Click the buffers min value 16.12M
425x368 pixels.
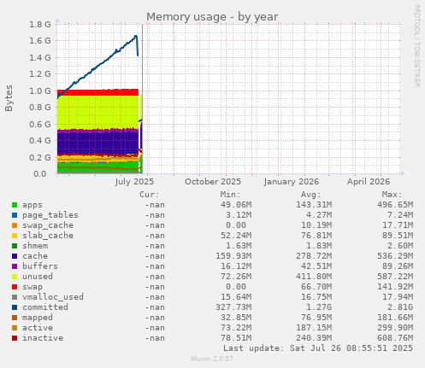(236, 266)
